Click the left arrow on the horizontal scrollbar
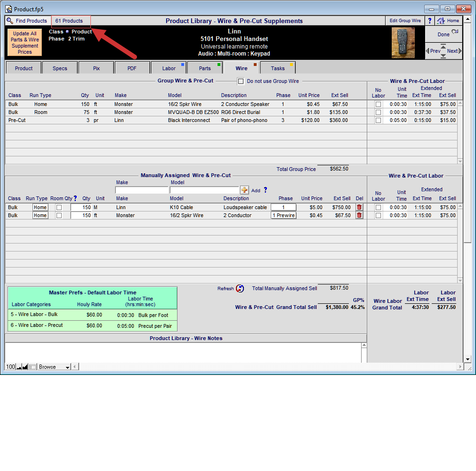 tap(75, 367)
